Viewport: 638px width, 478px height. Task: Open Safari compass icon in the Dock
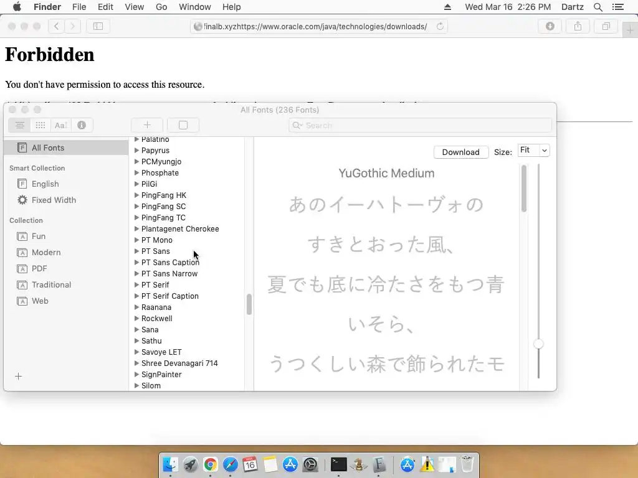point(231,464)
